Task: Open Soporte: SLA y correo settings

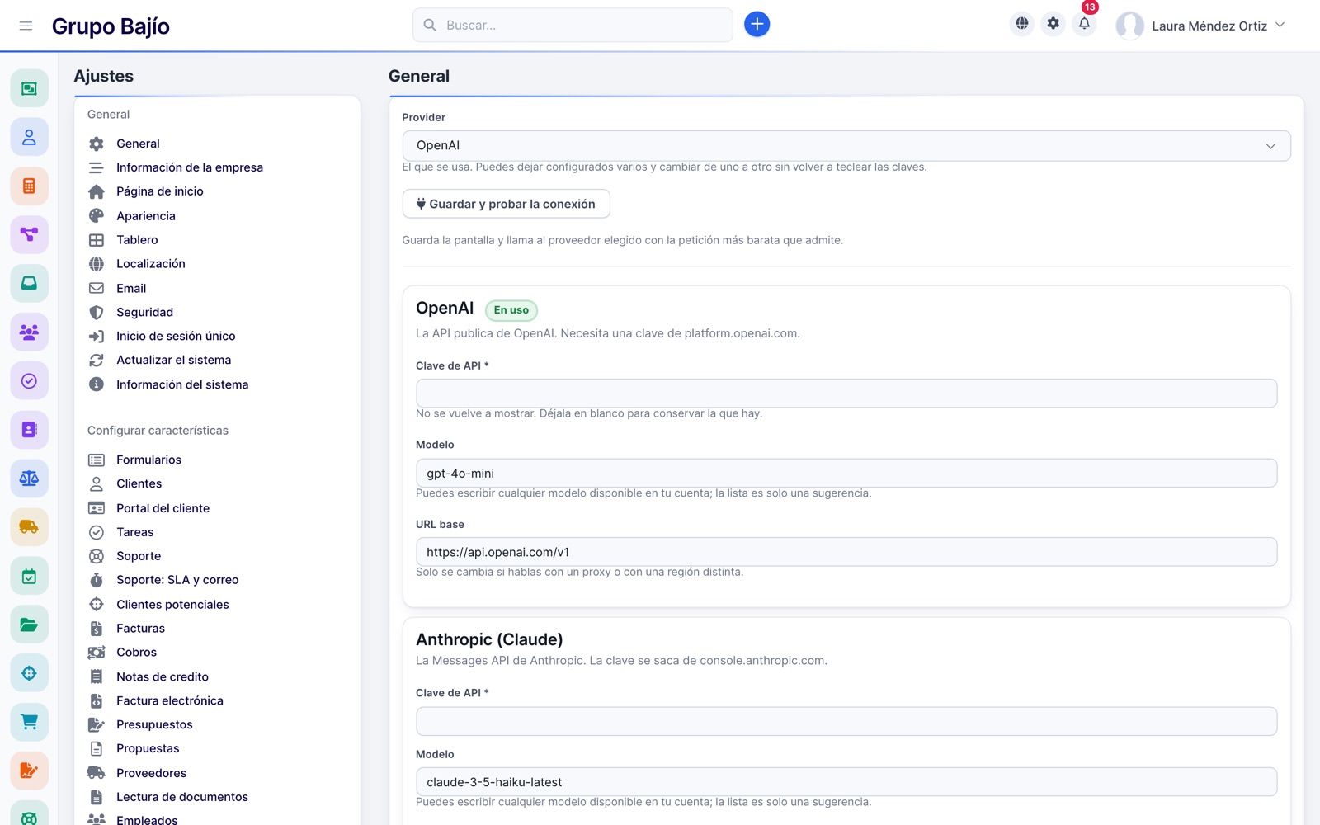Action: tap(177, 580)
